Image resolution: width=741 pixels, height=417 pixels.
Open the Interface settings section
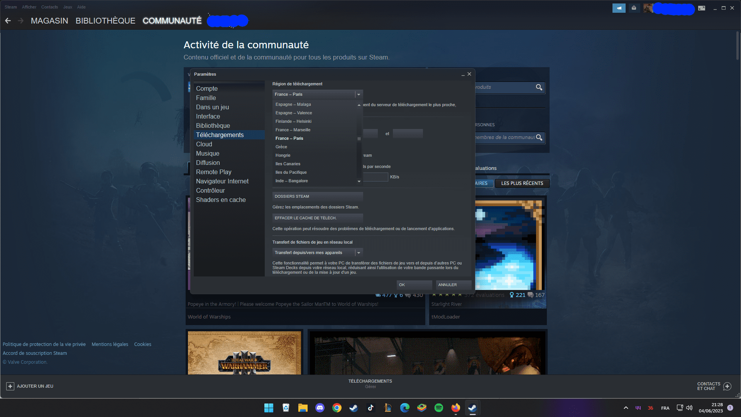pyautogui.click(x=208, y=116)
